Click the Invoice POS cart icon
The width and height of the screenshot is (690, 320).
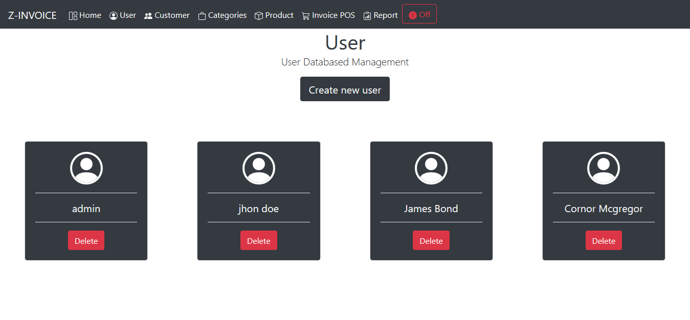306,16
